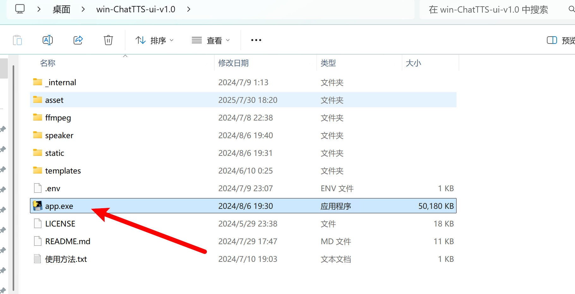575x294 pixels.
Task: Click the Share icon in toolbar
Action: [x=78, y=40]
